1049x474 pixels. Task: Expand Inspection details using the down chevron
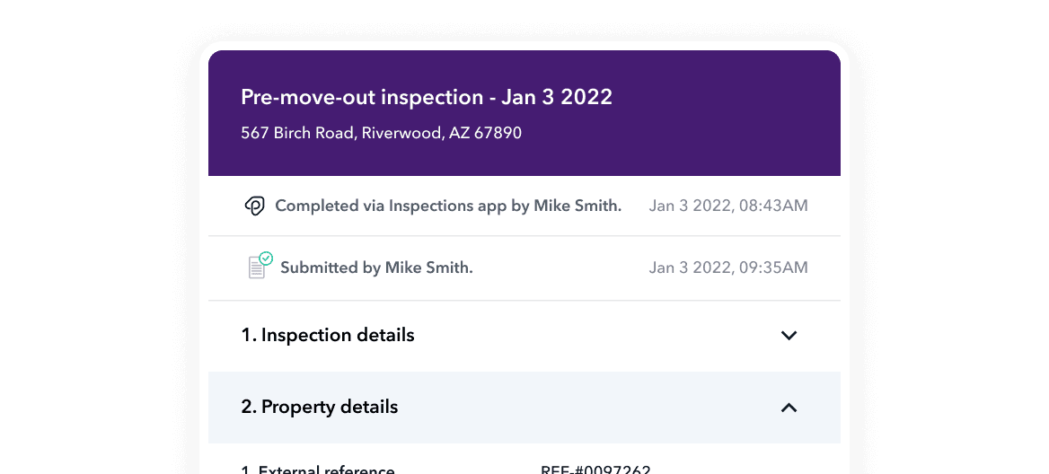[x=789, y=336]
